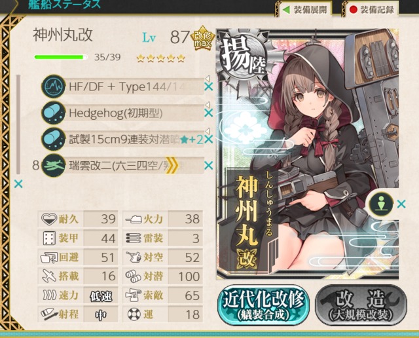The width and height of the screenshot is (419, 338).
Task: Expand the small arrow above Hedgehog slot
Action: pos(208,104)
